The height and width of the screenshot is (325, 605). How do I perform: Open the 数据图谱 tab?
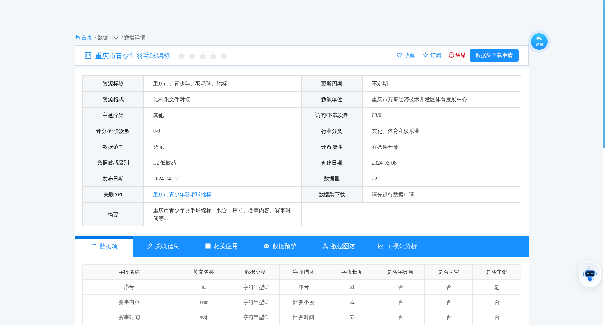point(339,246)
